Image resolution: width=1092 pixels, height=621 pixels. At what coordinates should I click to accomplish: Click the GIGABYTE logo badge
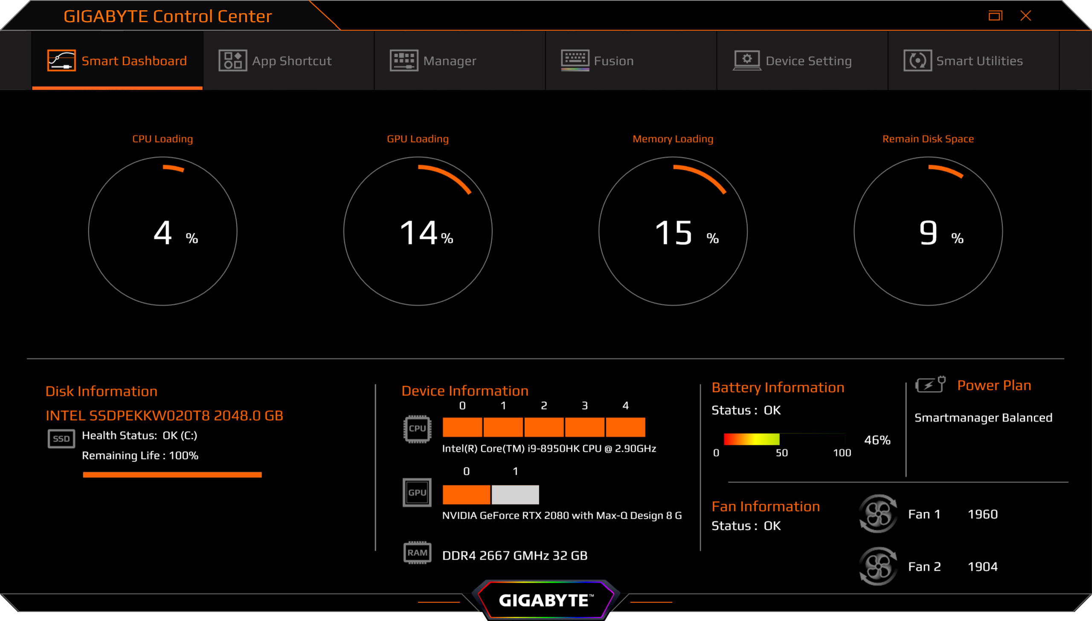click(546, 600)
